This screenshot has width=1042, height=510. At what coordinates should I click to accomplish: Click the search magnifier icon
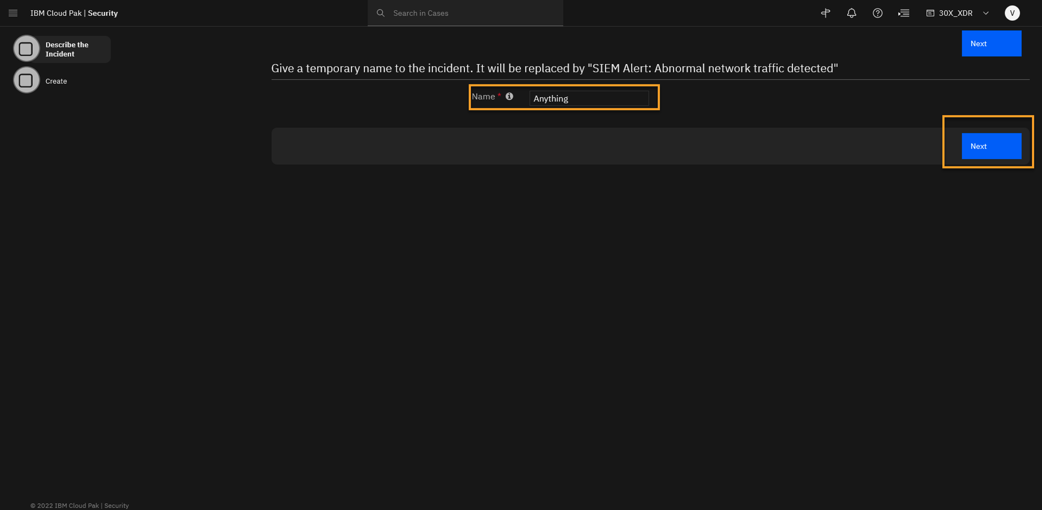click(x=380, y=13)
